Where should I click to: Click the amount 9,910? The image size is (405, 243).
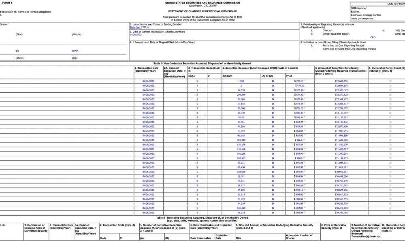coord(241,117)
